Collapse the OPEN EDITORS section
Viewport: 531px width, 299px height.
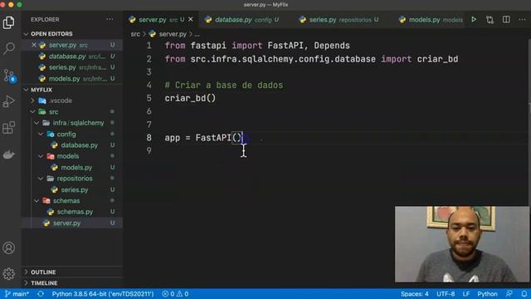pos(51,34)
